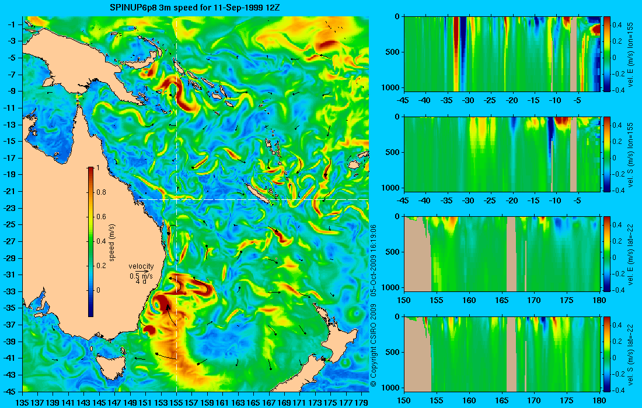Screen dimensions: 642x408
Task: Click longitude tick 155 on the map axis
Action: 176,403
